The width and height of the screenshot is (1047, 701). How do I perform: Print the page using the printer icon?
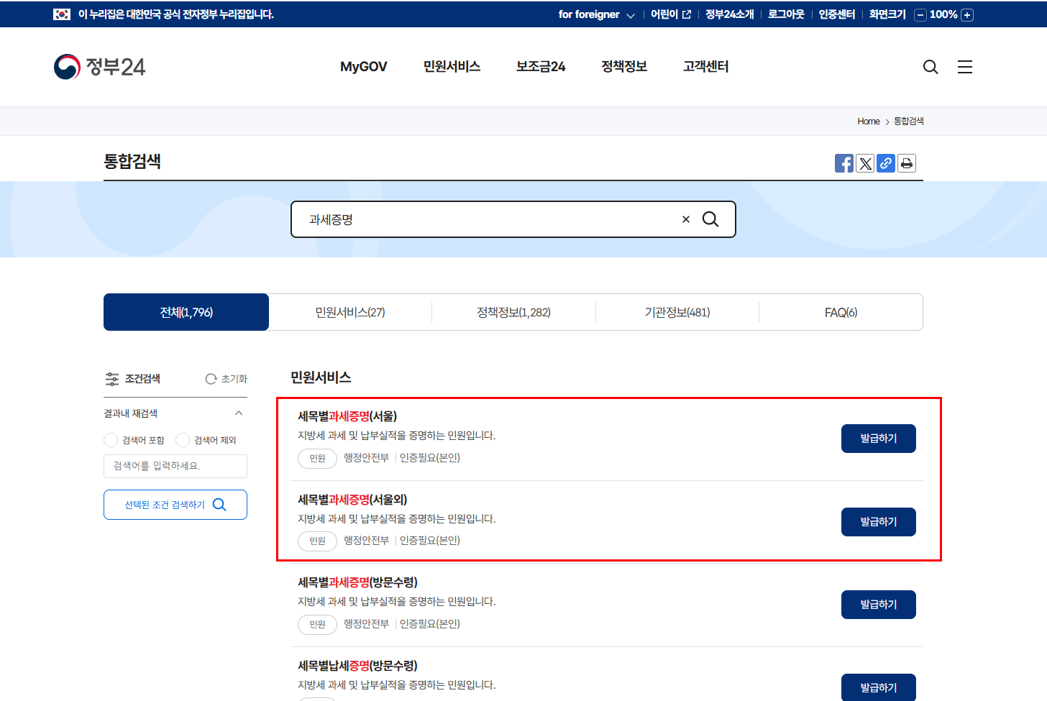906,163
